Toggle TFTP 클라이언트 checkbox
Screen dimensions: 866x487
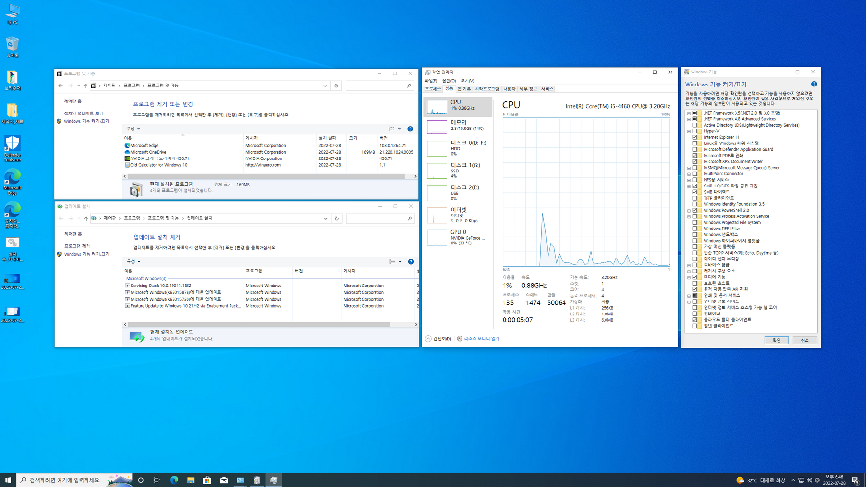[695, 198]
